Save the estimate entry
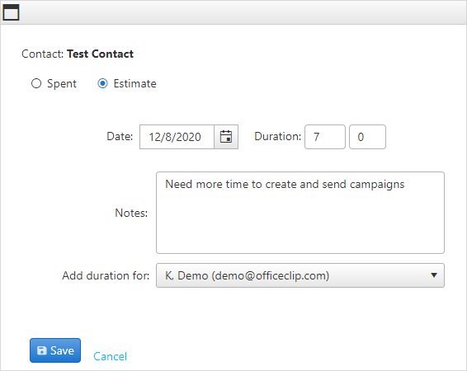This screenshot has width=467, height=371. 55,350
